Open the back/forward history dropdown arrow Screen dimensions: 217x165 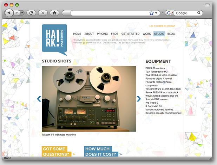22,13
